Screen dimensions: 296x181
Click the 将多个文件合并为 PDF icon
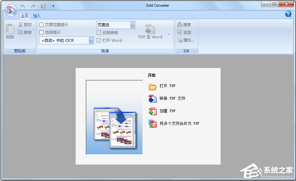click(153, 124)
